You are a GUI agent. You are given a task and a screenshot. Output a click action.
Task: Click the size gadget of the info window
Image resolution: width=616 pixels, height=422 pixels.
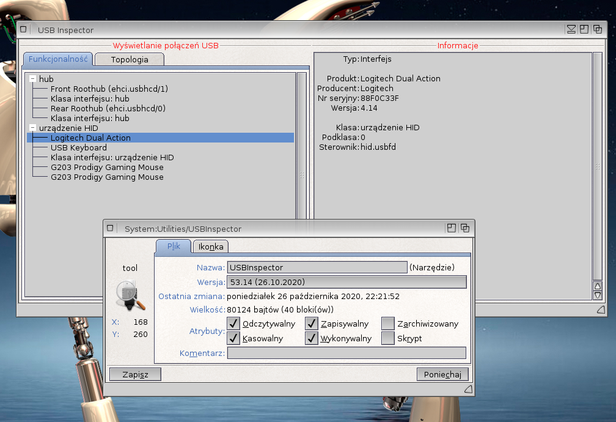[468, 390]
